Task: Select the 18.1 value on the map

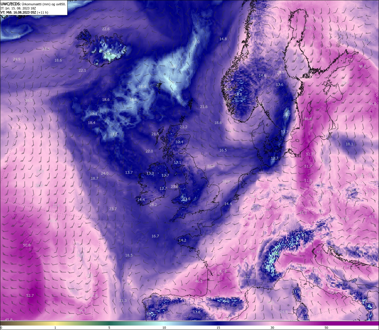Action: click(x=349, y=144)
